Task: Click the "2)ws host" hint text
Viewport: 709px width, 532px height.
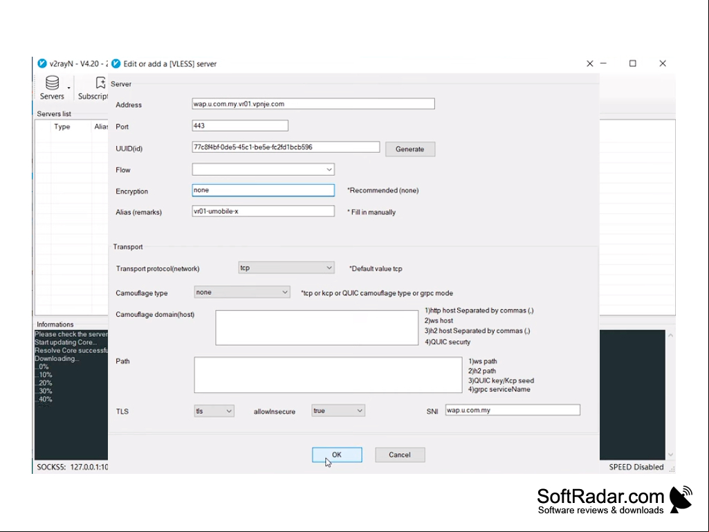Action: (x=439, y=321)
